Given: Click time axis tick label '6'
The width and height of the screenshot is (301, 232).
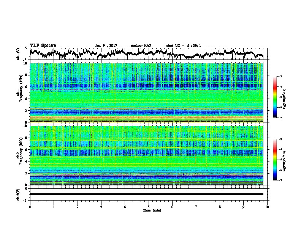Looking at the screenshot, I should (x=173, y=207).
